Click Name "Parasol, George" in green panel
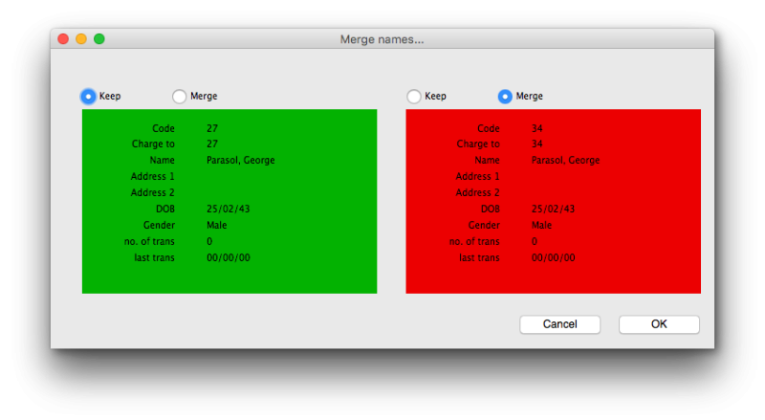 (240, 161)
